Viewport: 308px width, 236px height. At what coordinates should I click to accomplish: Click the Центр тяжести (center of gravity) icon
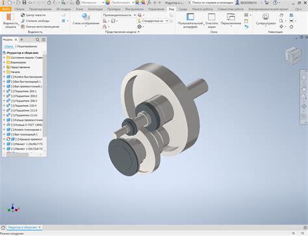[x=23, y=15]
